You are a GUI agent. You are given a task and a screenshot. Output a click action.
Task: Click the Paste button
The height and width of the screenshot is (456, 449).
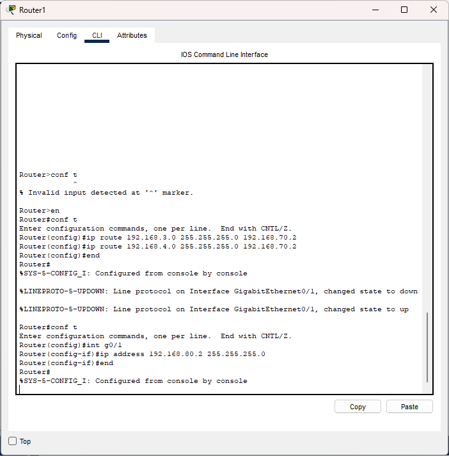coord(409,406)
